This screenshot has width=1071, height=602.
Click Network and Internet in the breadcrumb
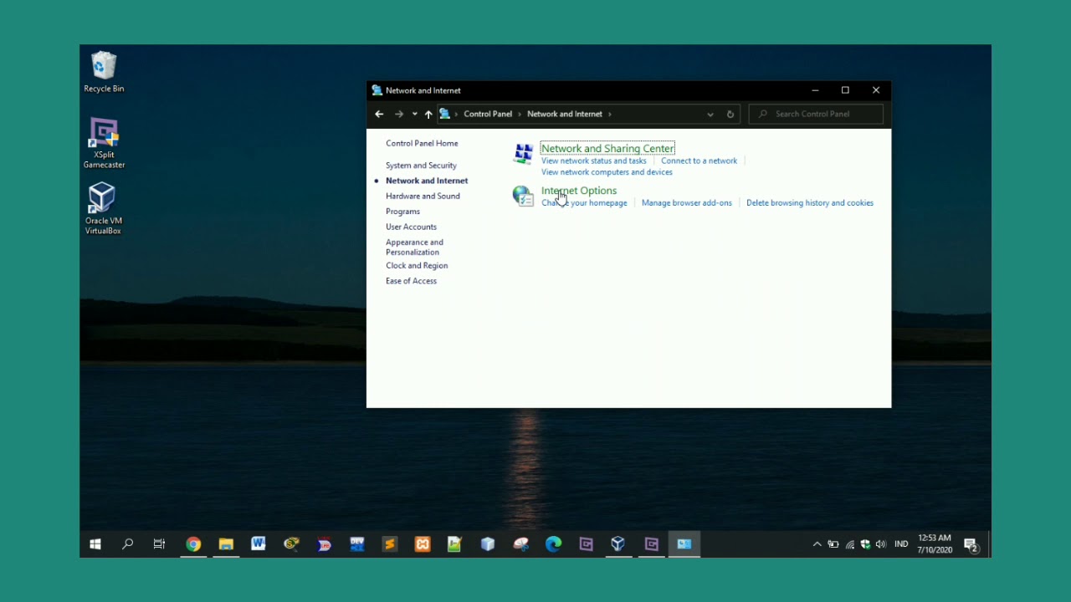[565, 114]
